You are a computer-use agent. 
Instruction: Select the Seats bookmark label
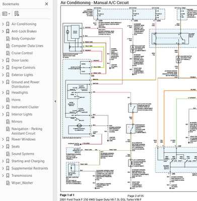pos(16,147)
